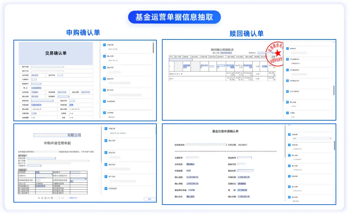Viewport: 349px width, 214px height.
Task: Click down arrow of 基金交易申请确认单 list scrollbar
Action: pos(334,202)
